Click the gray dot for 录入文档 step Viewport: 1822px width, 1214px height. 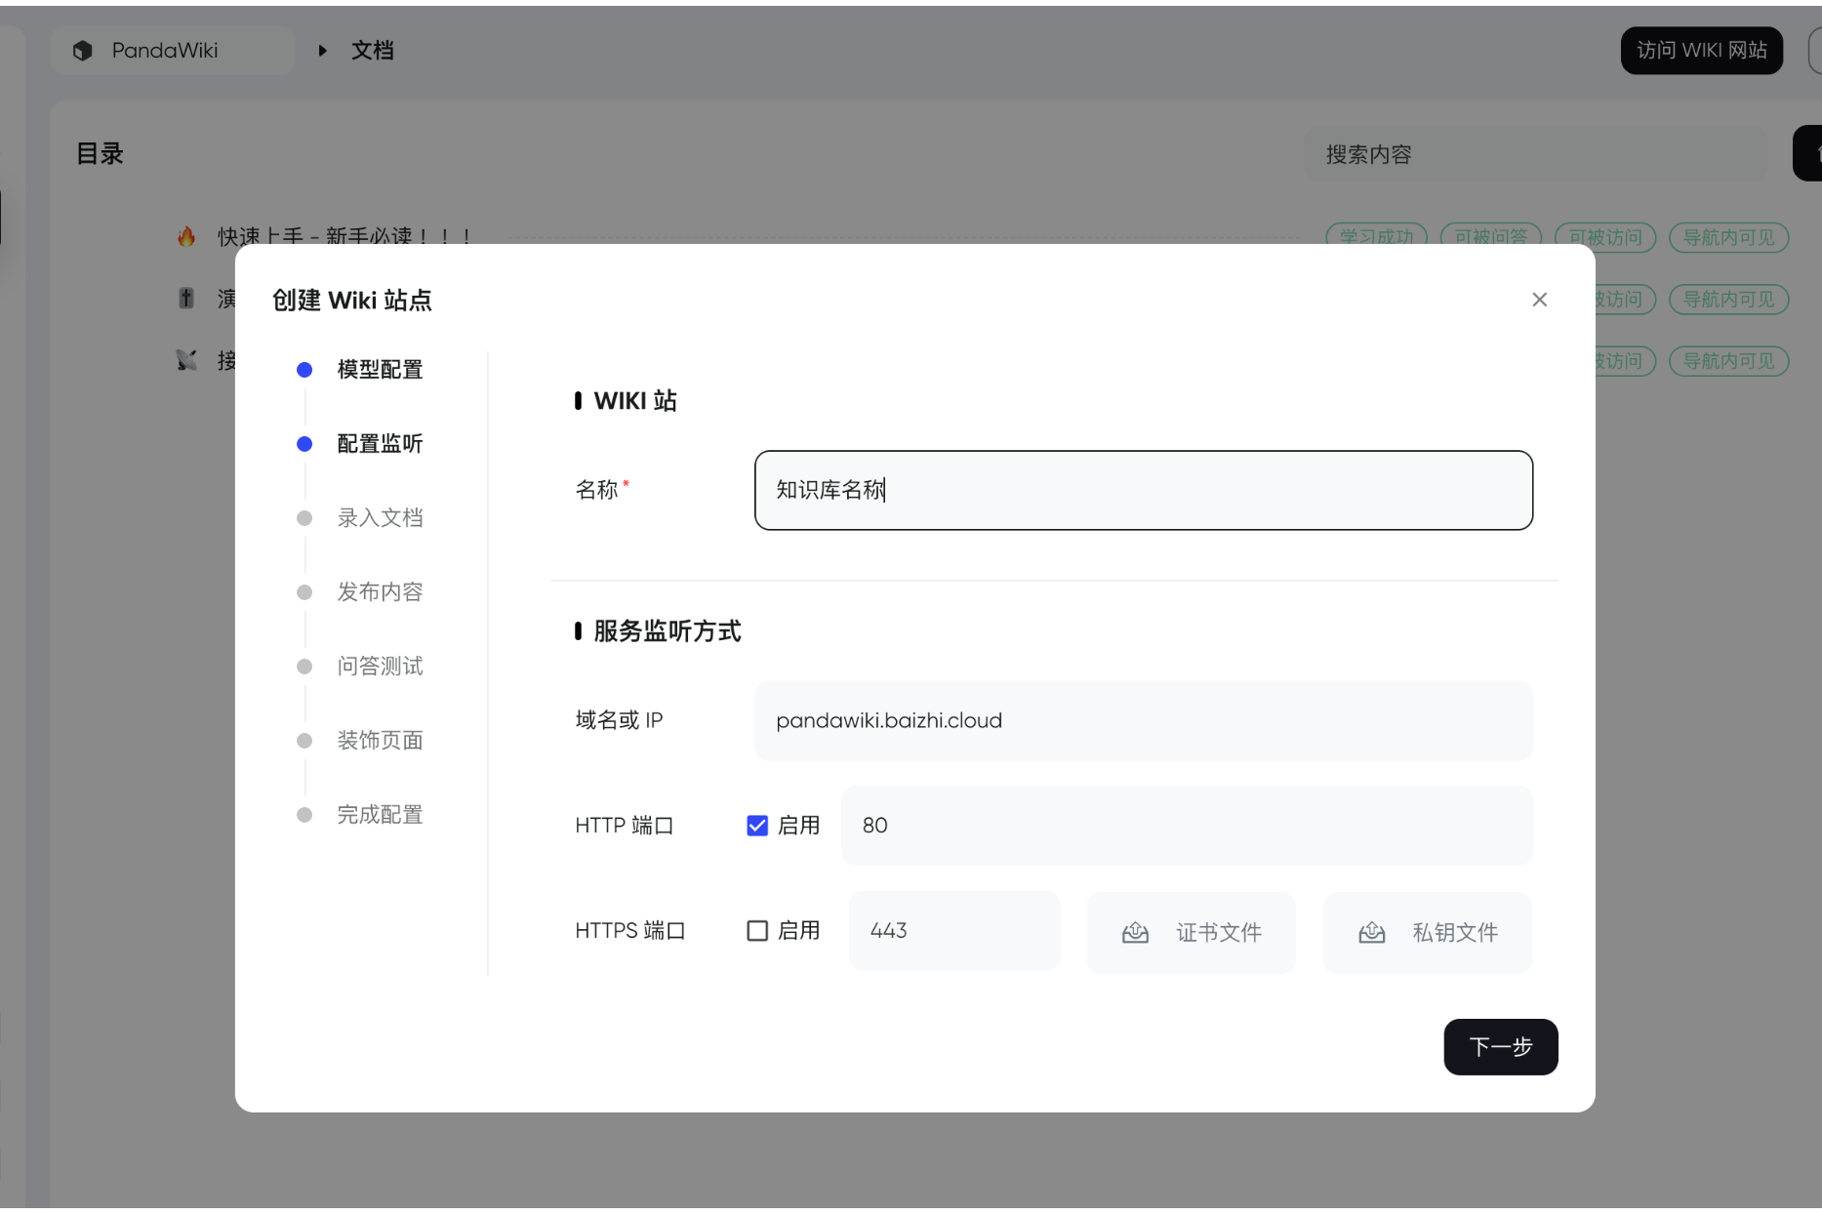[x=304, y=518]
